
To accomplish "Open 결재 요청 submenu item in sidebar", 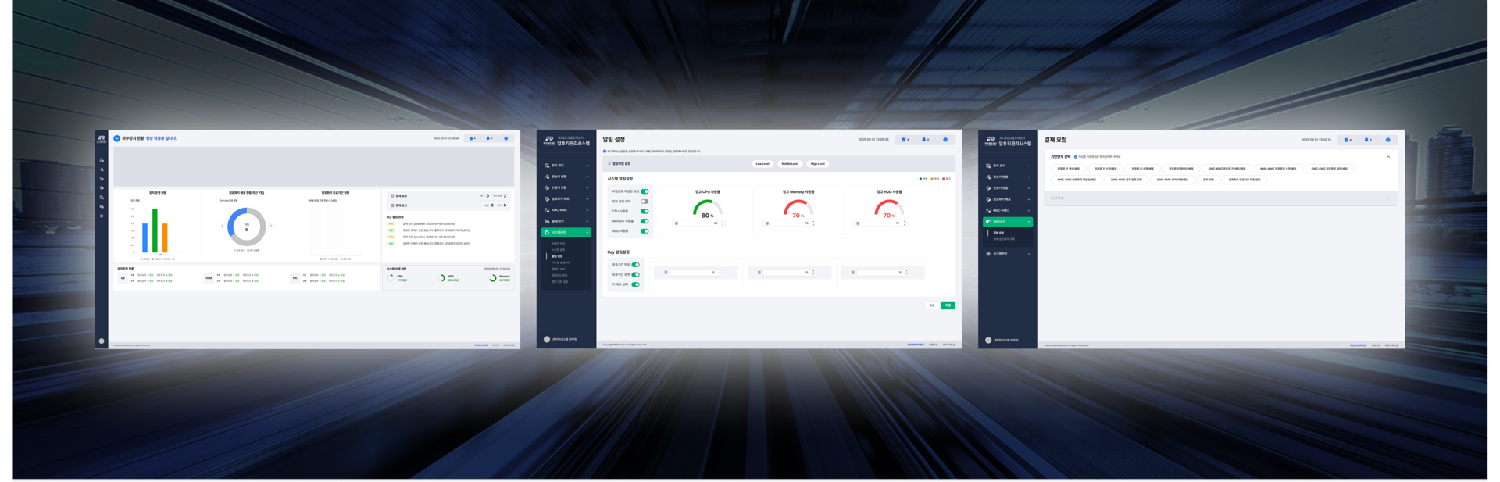I will [998, 233].
